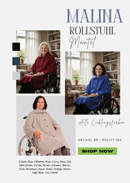The width and height of the screenshot is (130, 183).
Task: Click the available colors list text
Action: click(45, 167)
